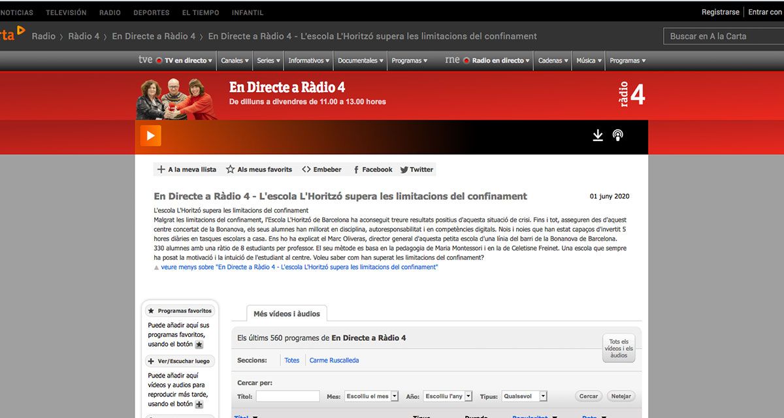Expand the Música menu
784x418 pixels.
(x=589, y=61)
